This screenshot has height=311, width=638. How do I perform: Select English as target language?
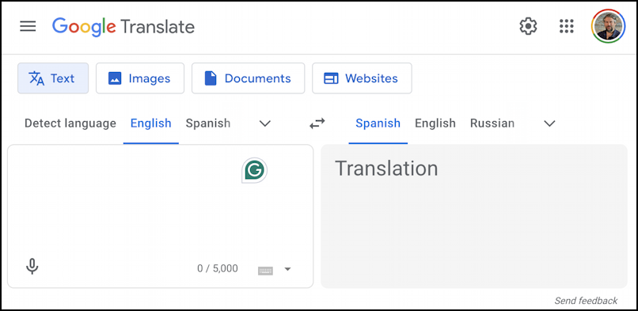tap(435, 123)
